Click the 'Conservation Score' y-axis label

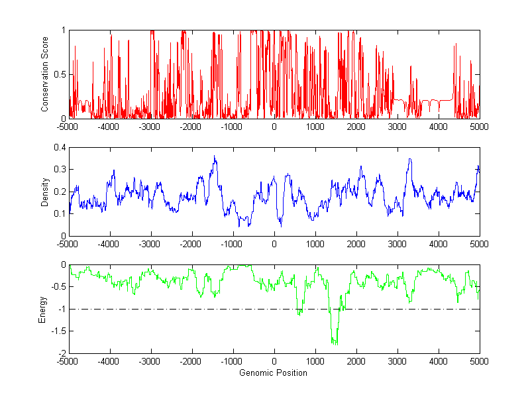(x=45, y=74)
